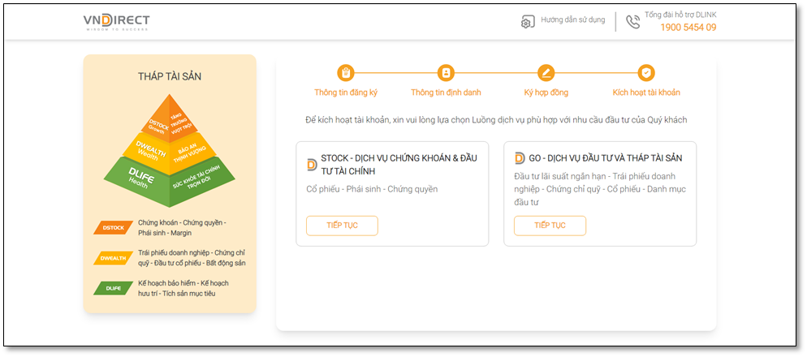
Task: Click the D logo next to STOCK service
Action: click(x=312, y=165)
